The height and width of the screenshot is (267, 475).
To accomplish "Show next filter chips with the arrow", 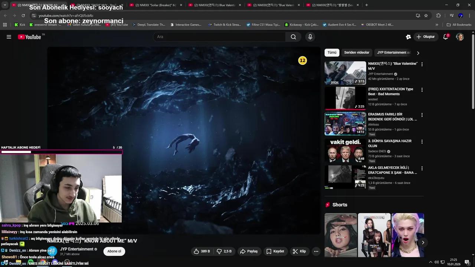I will (x=418, y=53).
